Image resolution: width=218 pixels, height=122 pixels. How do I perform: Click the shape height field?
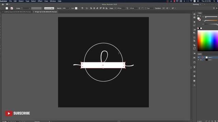click(133, 8)
